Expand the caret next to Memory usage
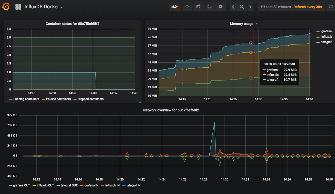335x194 pixels. click(257, 24)
